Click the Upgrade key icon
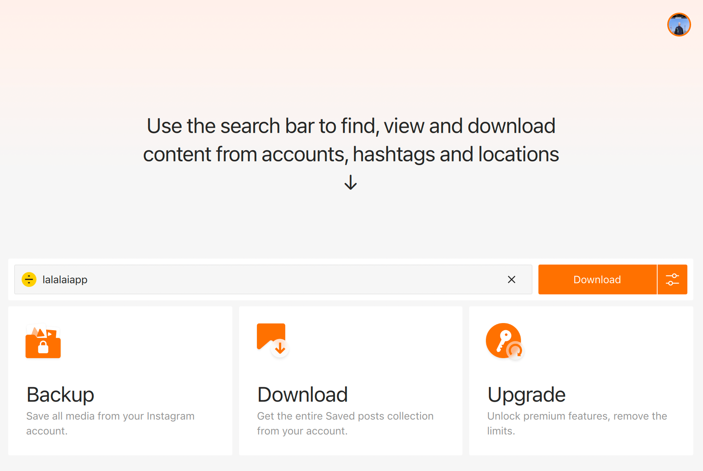The image size is (703, 471). (x=505, y=341)
